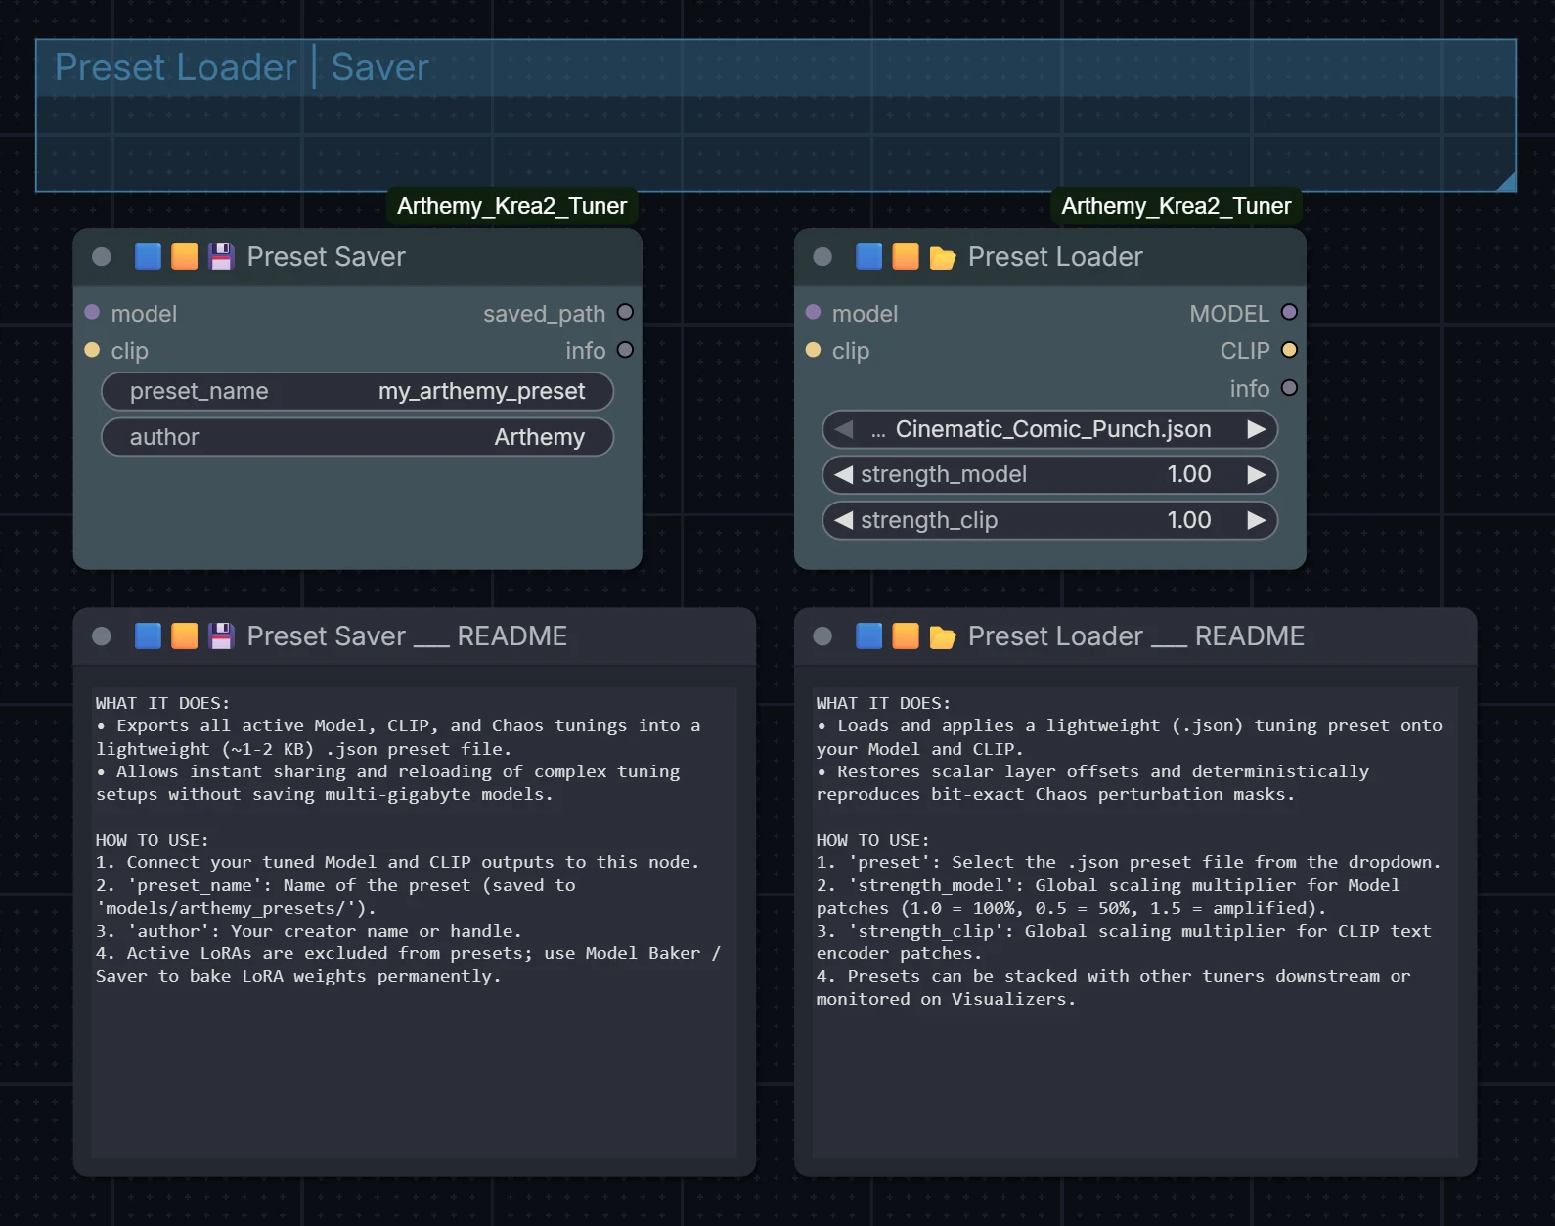Screen dimensions: 1555x1226
Task: Decrease strength_clip with its left arrow
Action: 844,520
